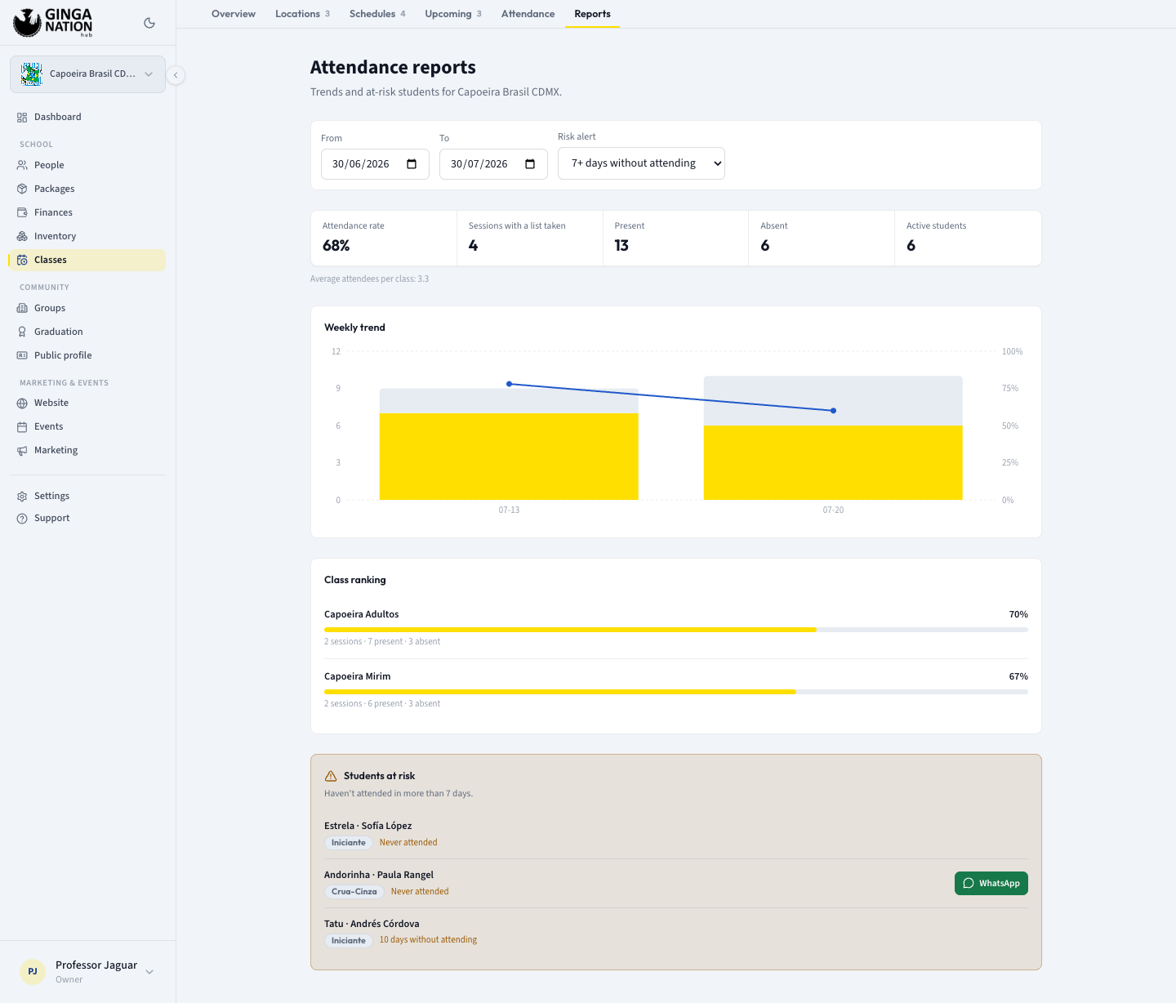Open calendar picker in From date field
The width and height of the screenshot is (1176, 1003).
pos(412,164)
